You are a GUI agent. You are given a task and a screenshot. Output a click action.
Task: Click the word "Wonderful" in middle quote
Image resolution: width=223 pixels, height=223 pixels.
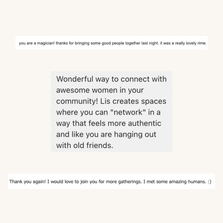click(75, 79)
